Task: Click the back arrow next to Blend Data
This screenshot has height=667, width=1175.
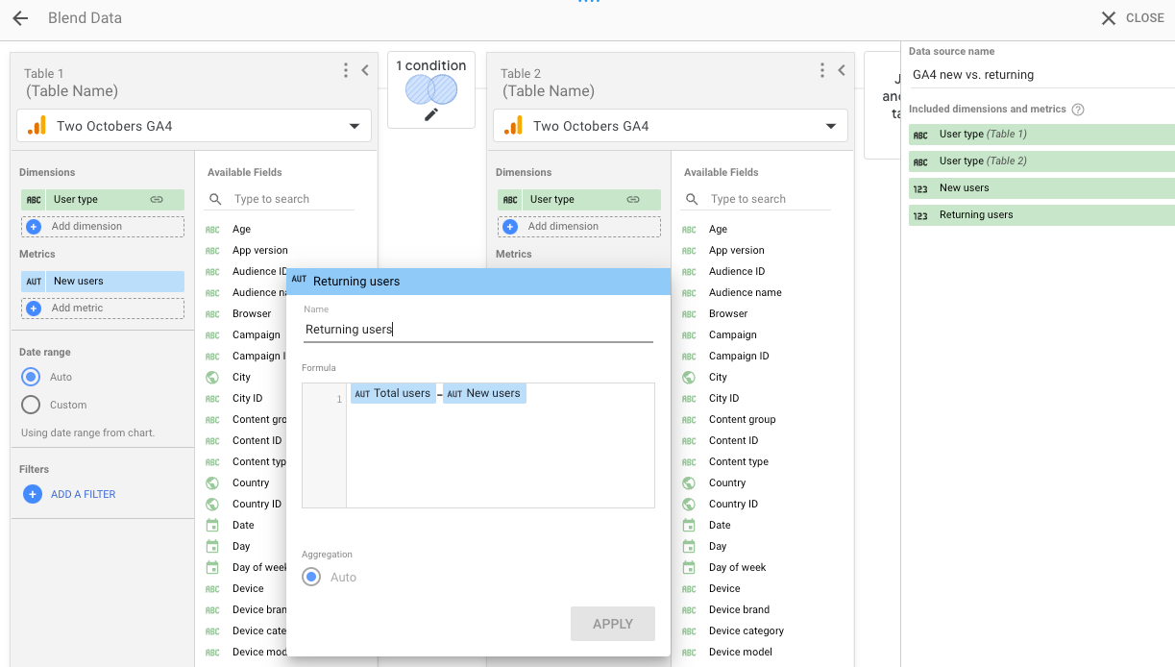Action: [x=19, y=17]
